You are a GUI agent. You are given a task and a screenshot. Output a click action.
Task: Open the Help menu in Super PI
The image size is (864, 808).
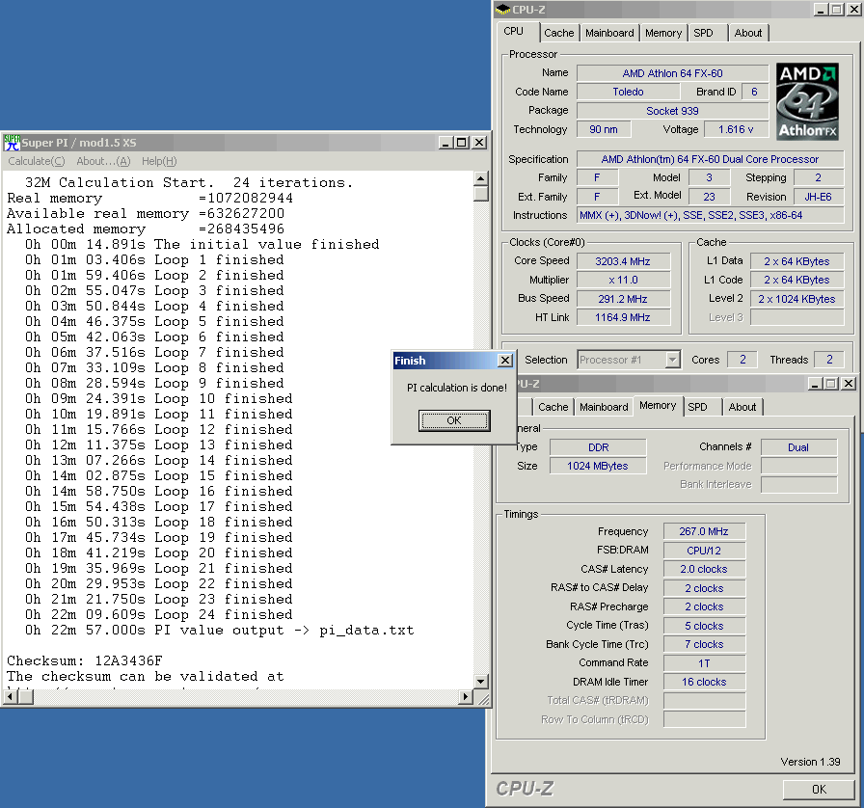pyautogui.click(x=159, y=161)
